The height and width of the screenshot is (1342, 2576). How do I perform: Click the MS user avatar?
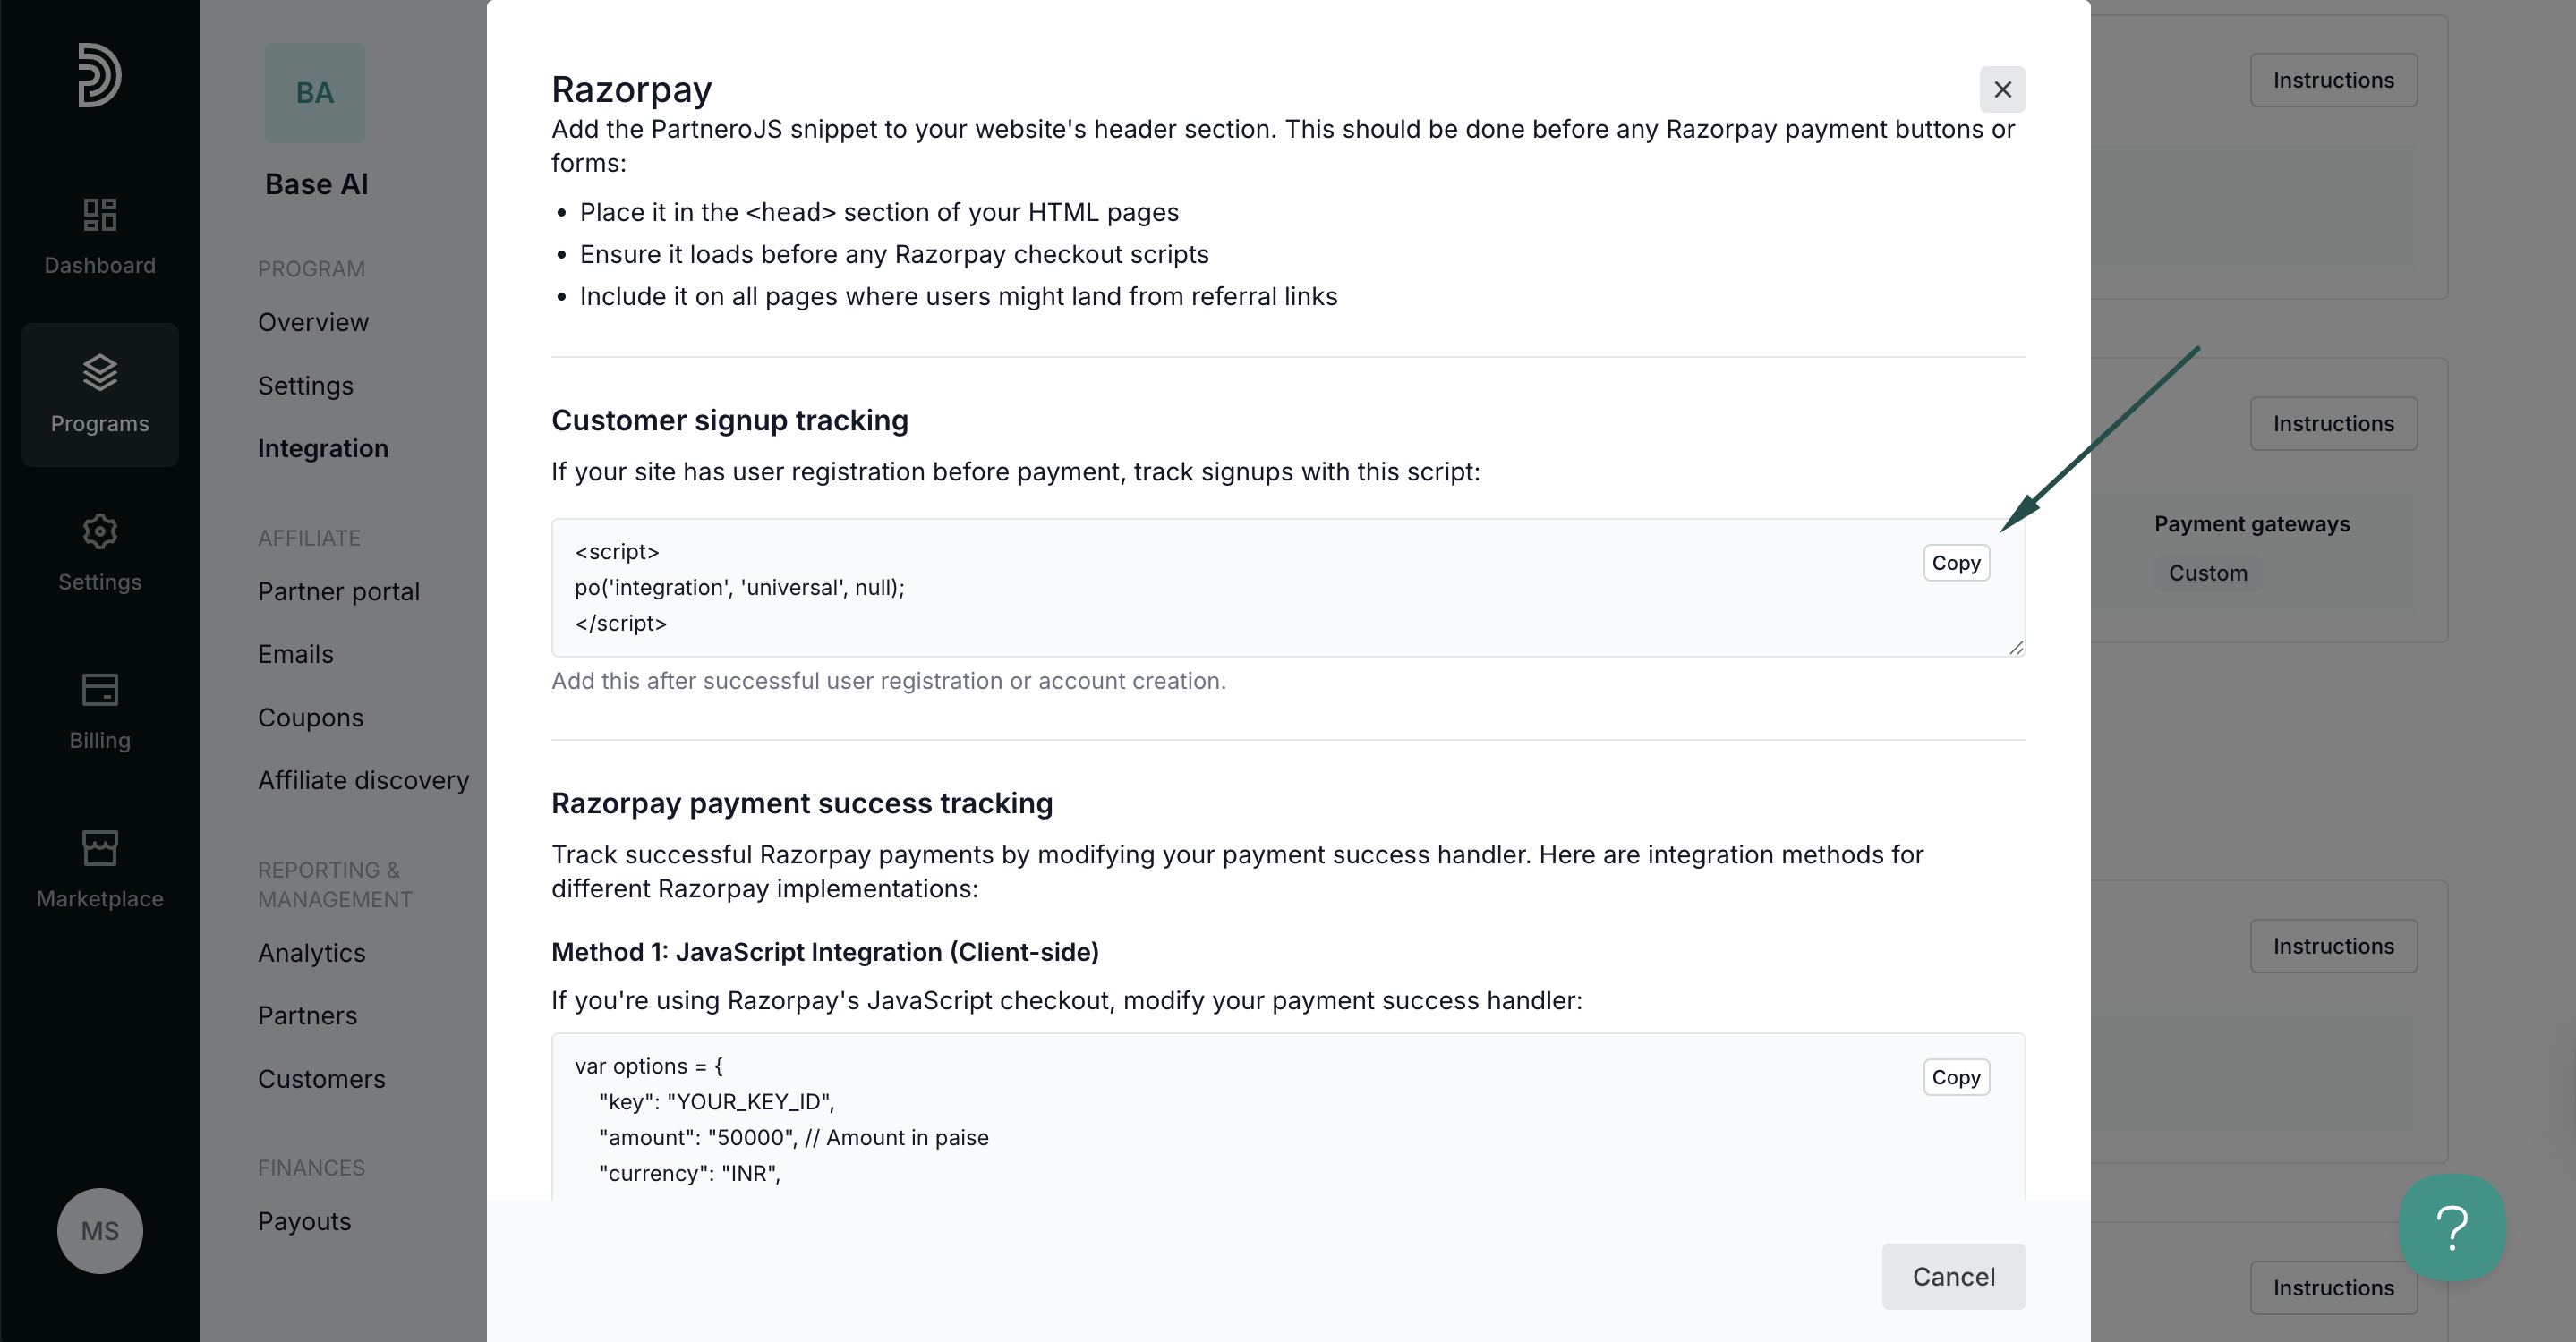point(100,1231)
